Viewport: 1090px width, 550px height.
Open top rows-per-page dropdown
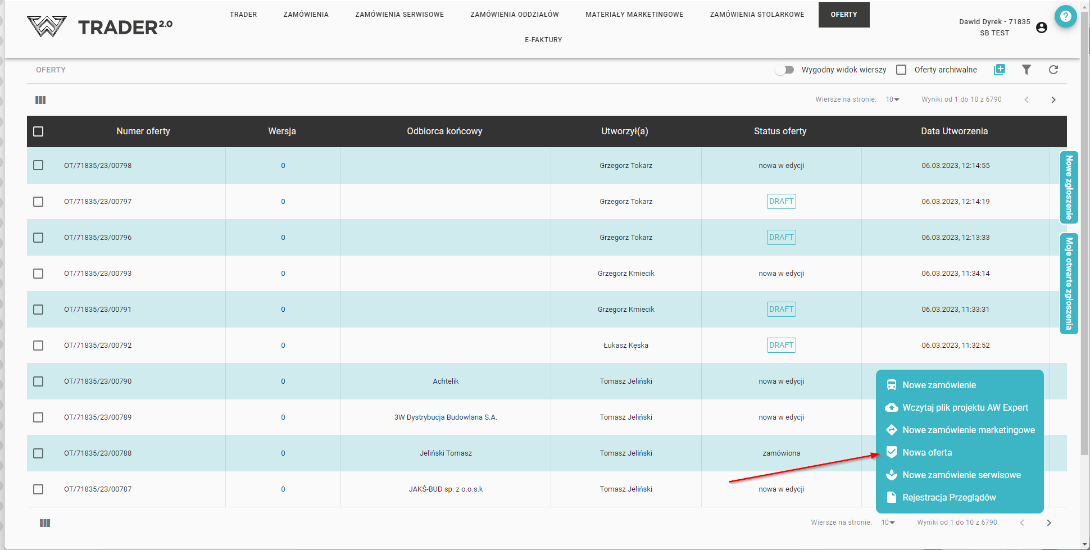892,99
